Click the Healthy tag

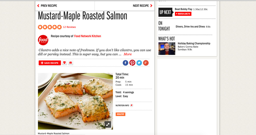120,114
